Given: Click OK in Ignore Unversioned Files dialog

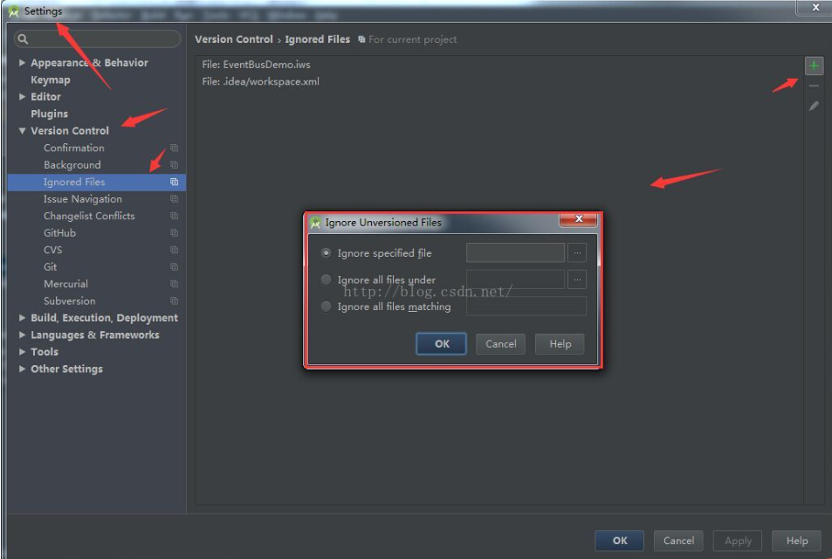Looking at the screenshot, I should pos(442,343).
